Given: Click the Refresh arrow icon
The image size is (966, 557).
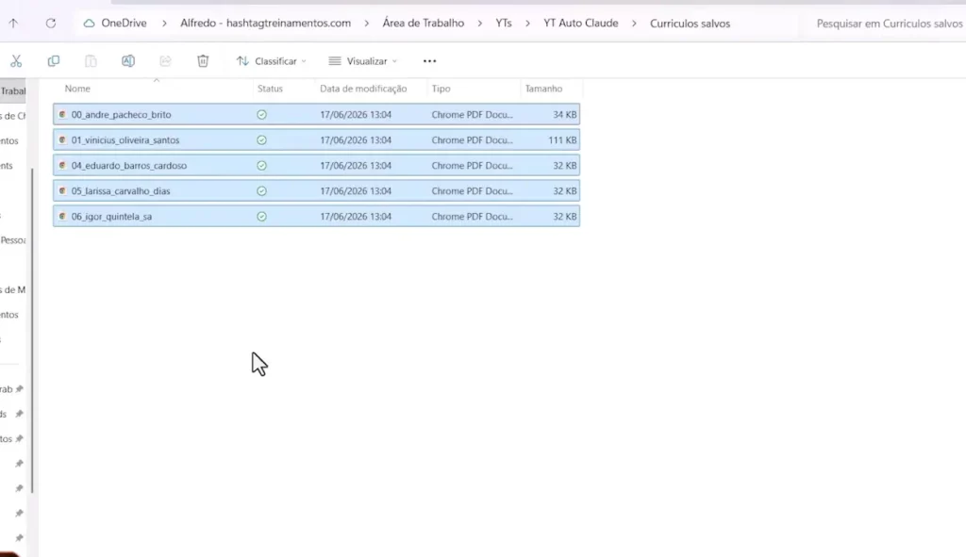Looking at the screenshot, I should 51,24.
